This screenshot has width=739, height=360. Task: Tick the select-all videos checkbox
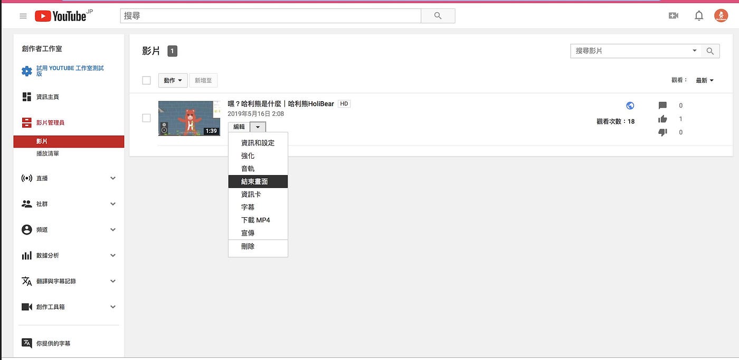click(x=146, y=80)
